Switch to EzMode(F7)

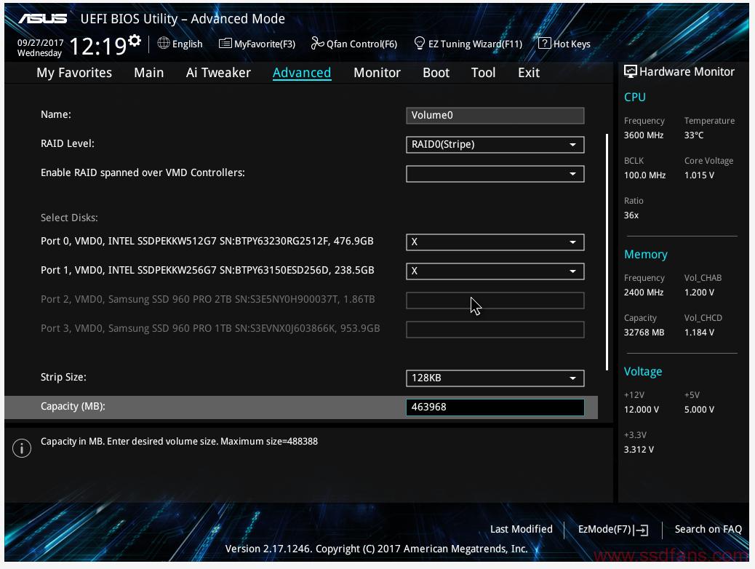click(613, 530)
